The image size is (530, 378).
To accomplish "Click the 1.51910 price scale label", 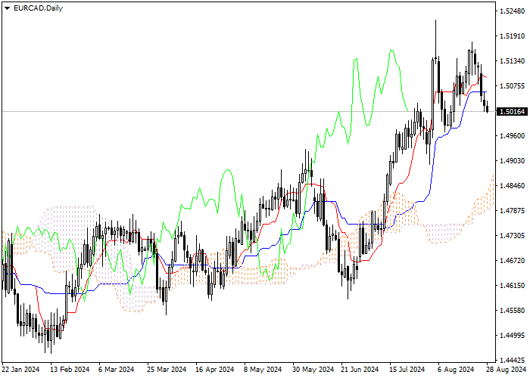I will (512, 36).
